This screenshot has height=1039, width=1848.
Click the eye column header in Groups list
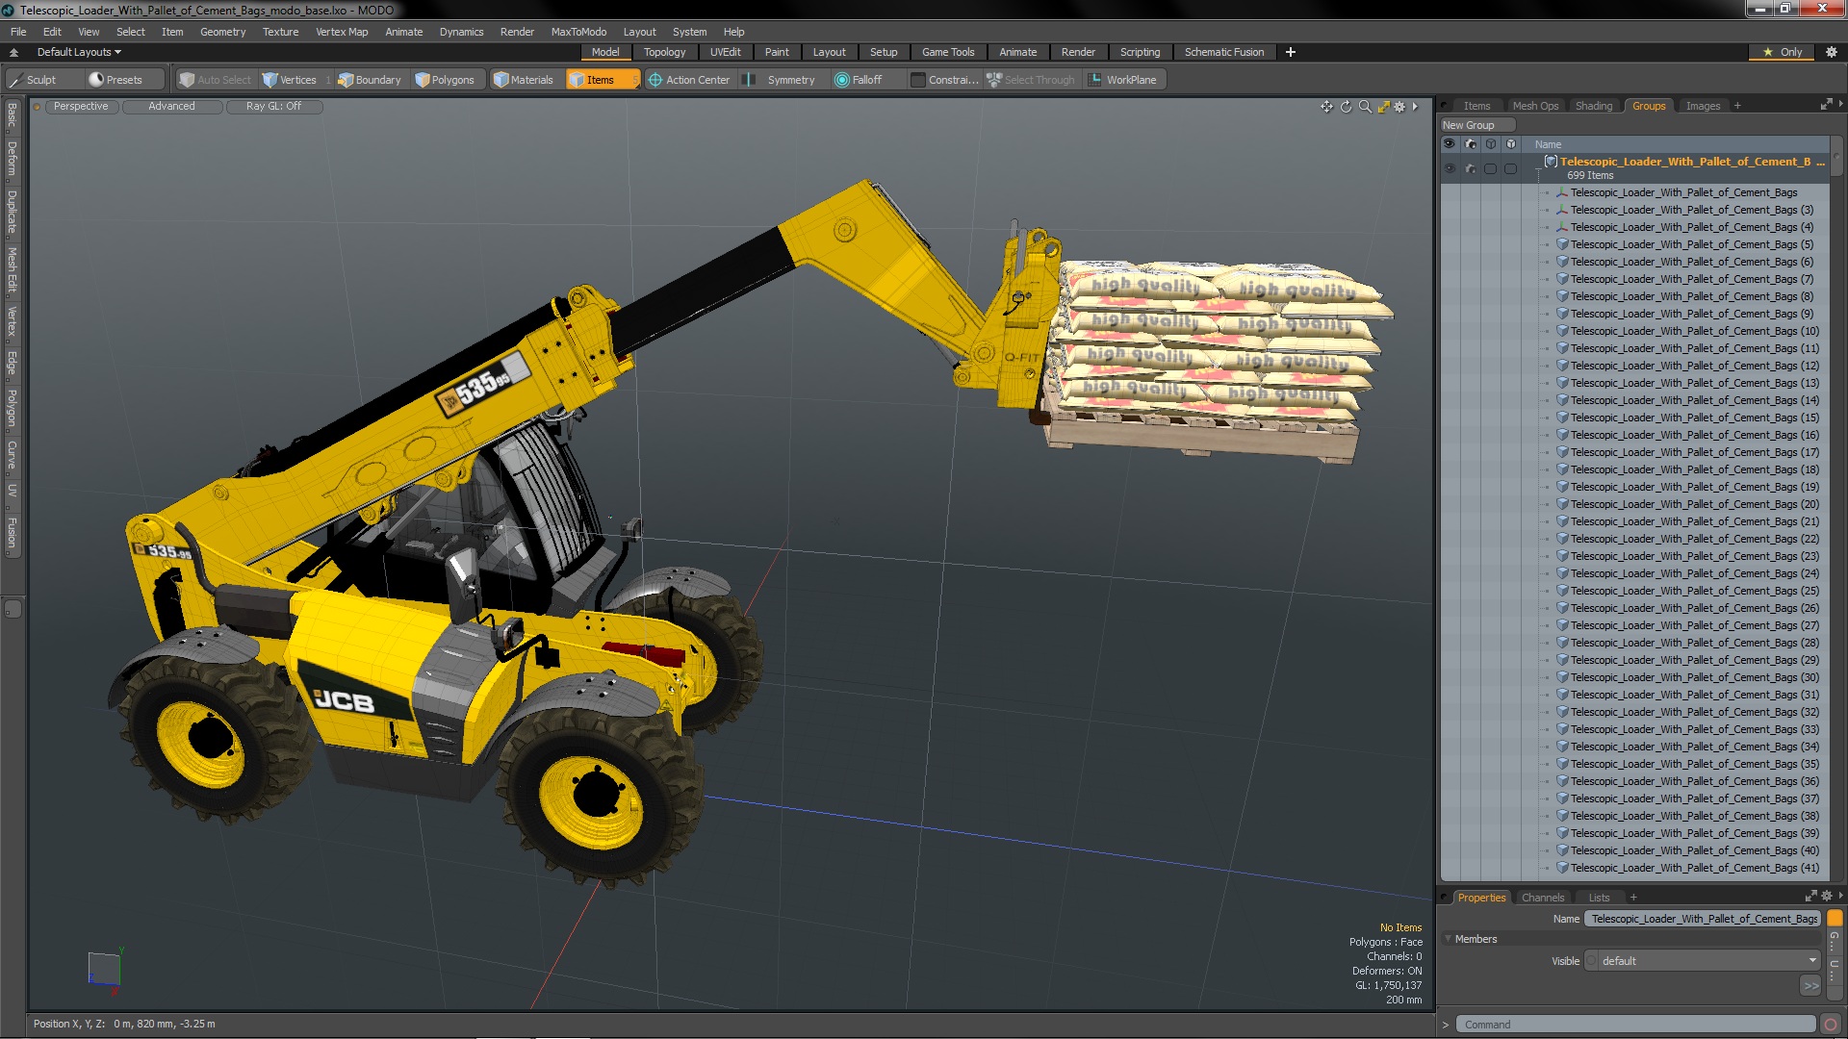1450,144
